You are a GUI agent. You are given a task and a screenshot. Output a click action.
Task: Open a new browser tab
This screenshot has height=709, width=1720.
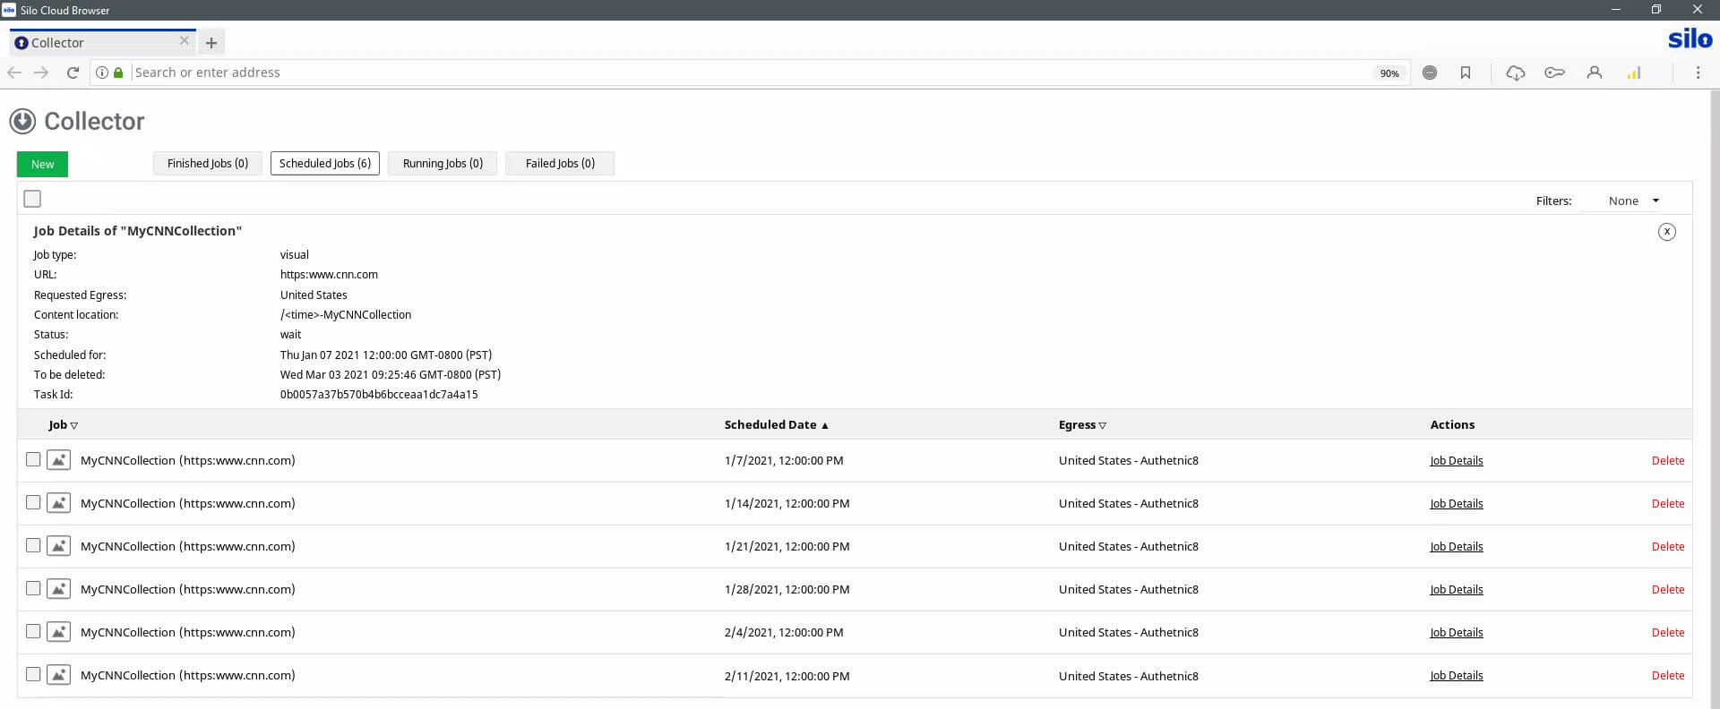pyautogui.click(x=211, y=42)
